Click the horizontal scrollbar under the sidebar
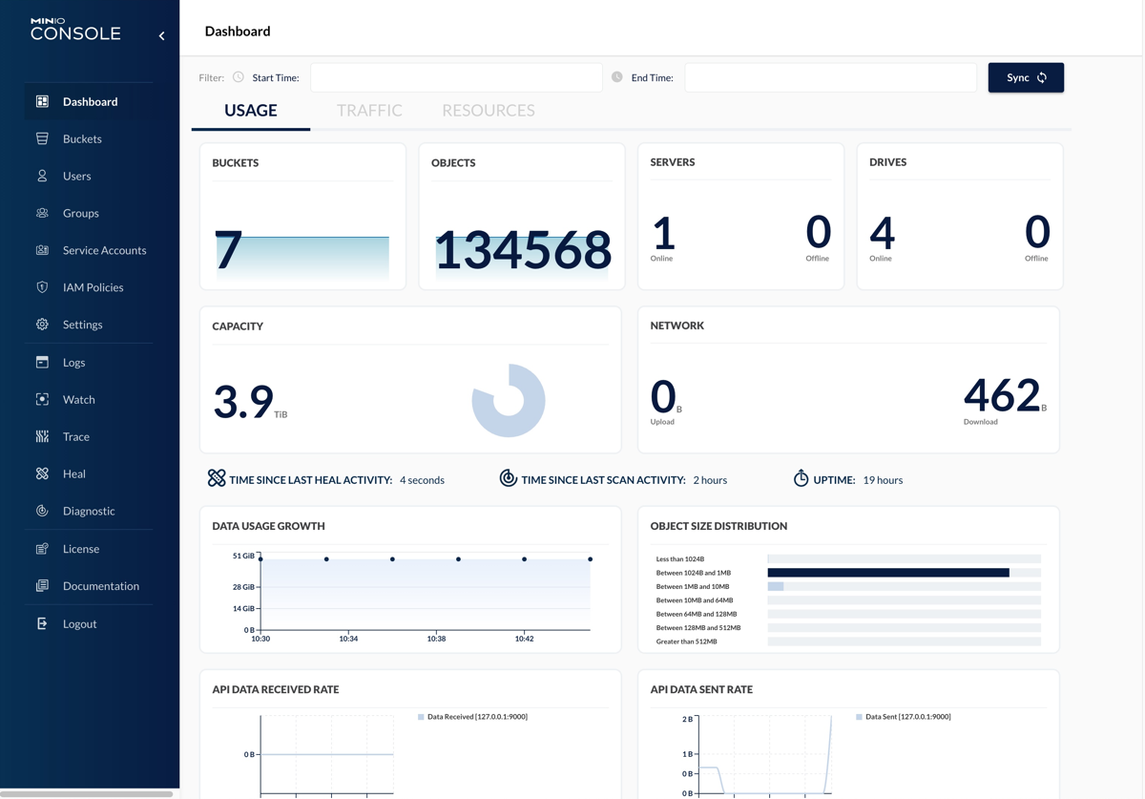Image resolution: width=1145 pixels, height=799 pixels. click(x=87, y=793)
